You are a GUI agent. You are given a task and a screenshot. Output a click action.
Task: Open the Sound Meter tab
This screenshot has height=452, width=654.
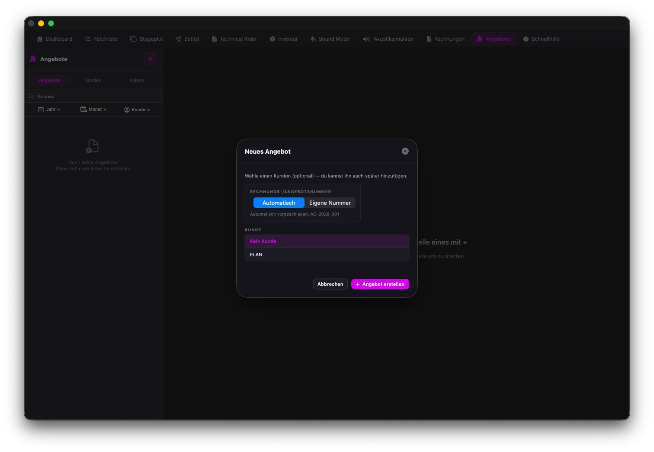pos(330,39)
